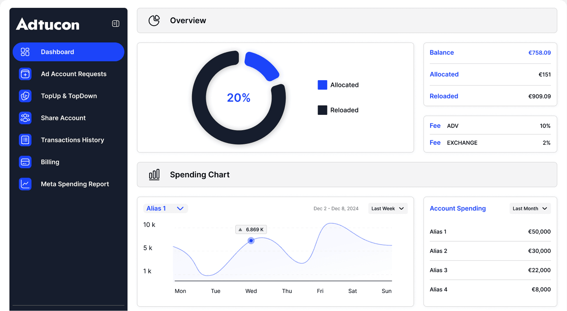Open Dashboard menu item
The image size is (567, 311).
click(69, 52)
